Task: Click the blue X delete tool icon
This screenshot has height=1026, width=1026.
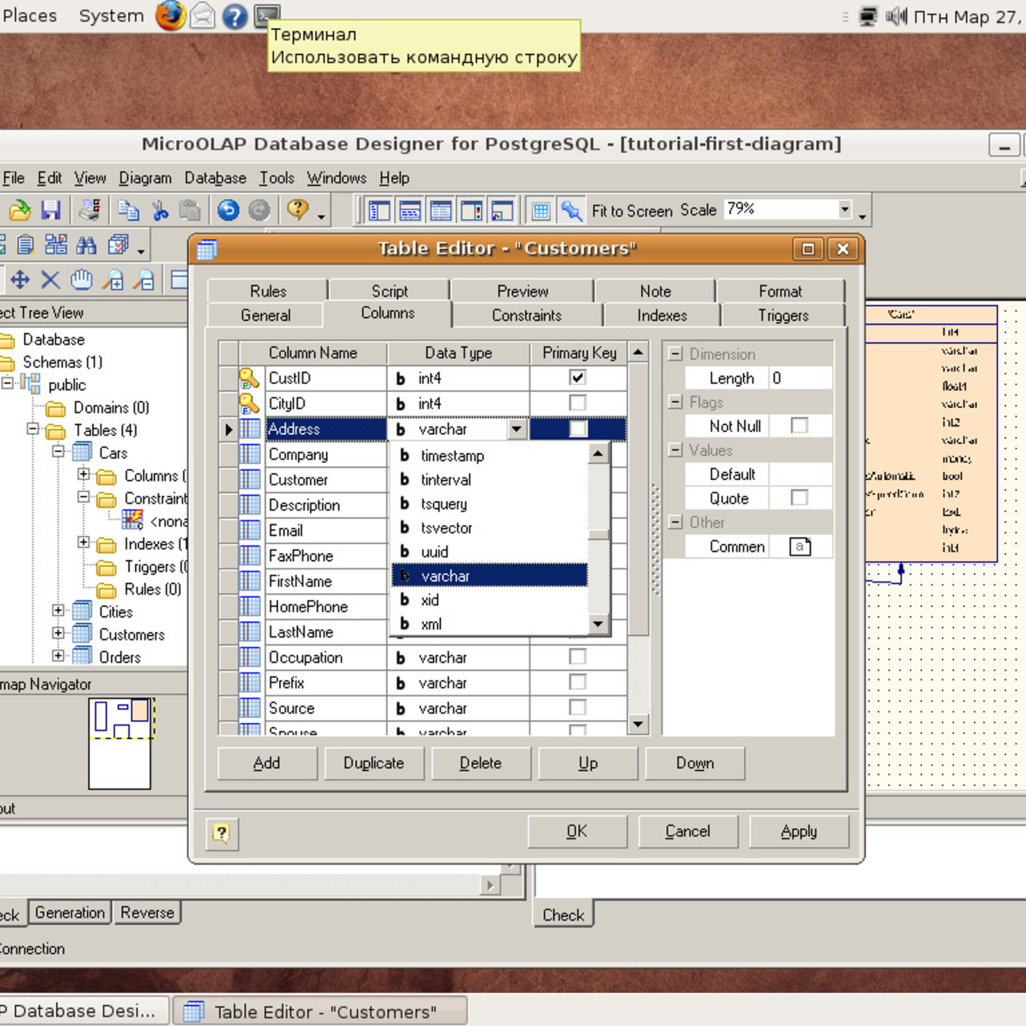Action: (x=51, y=280)
